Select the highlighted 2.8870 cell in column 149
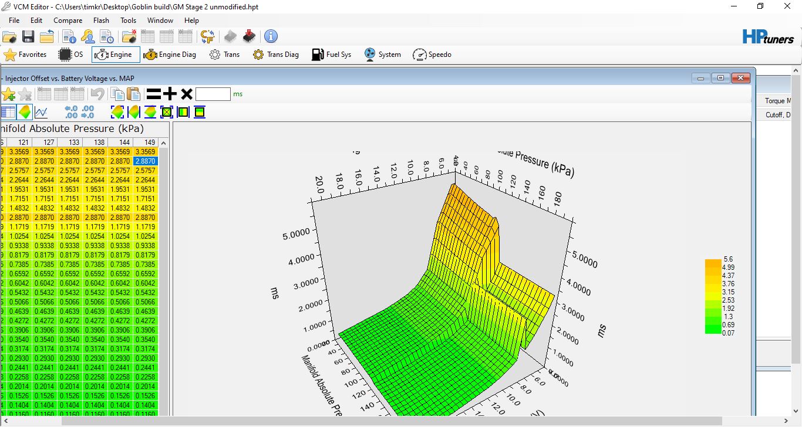Image resolution: width=802 pixels, height=427 pixels. coord(146,161)
